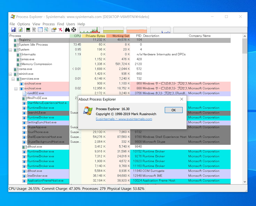This screenshot has height=206, width=256.
Task: Collapse the wininit.exe tree node
Action: [x=10, y=74]
